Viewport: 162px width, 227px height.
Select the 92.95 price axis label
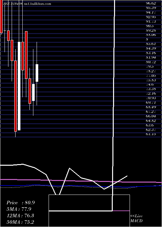151,17
